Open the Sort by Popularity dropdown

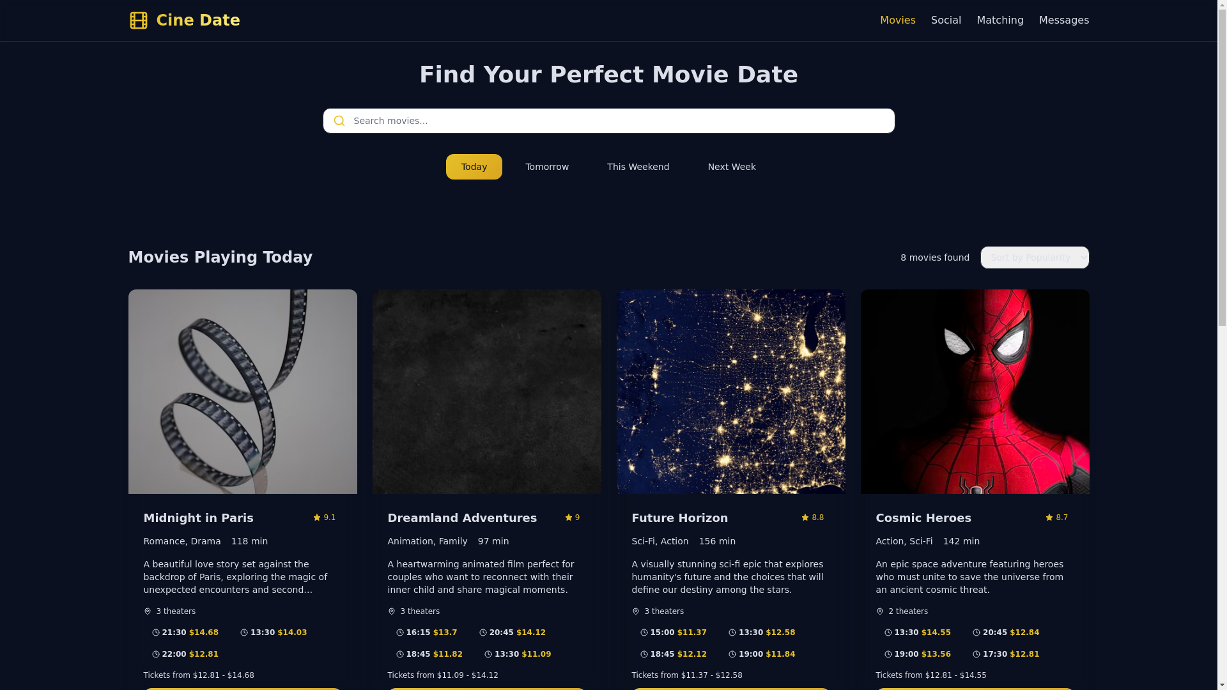[1035, 257]
